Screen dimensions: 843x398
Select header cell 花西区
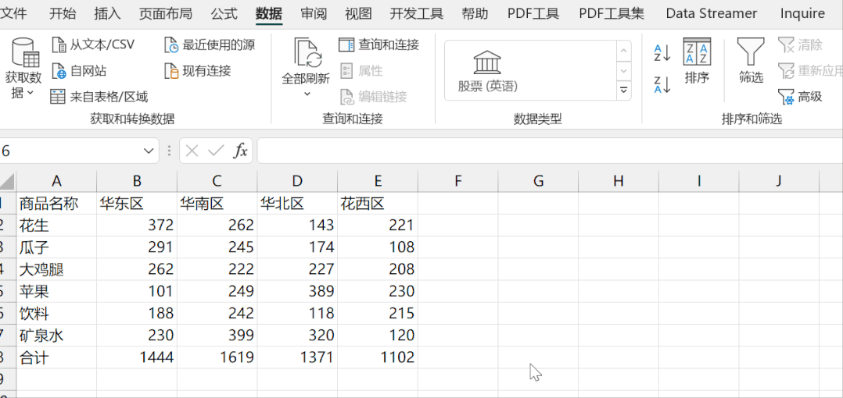point(378,203)
